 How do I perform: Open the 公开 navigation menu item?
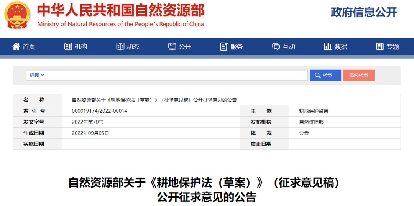click(x=185, y=47)
